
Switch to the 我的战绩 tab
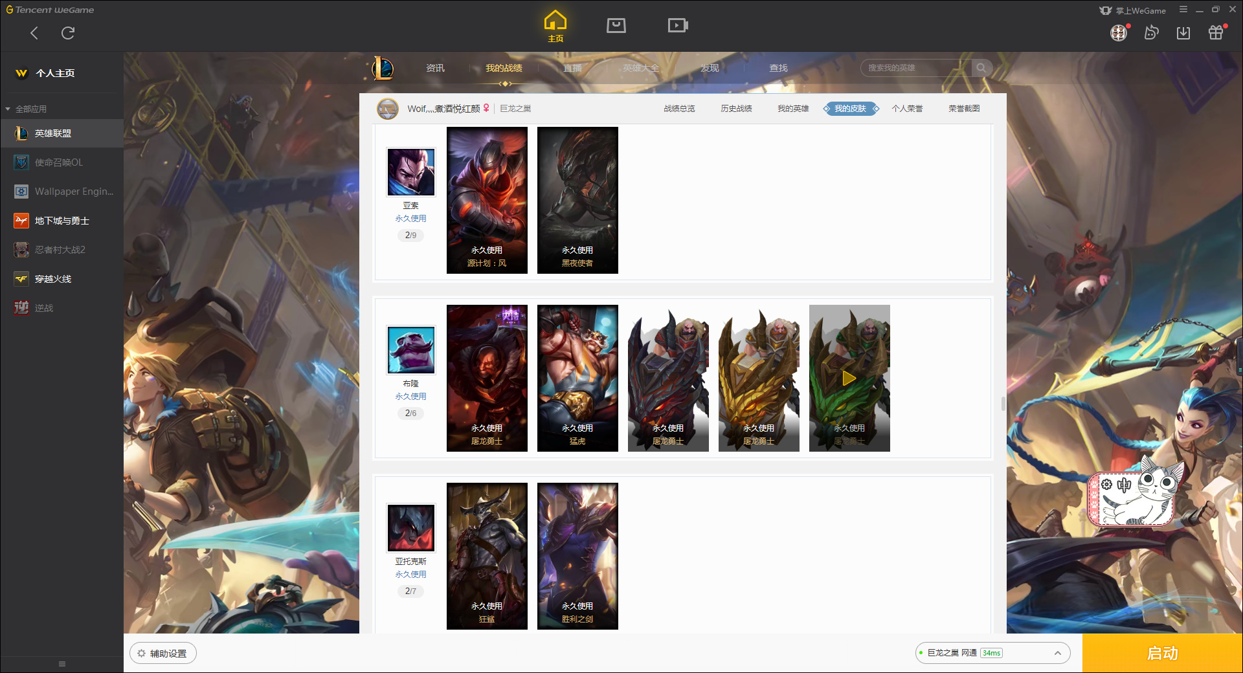coord(504,68)
